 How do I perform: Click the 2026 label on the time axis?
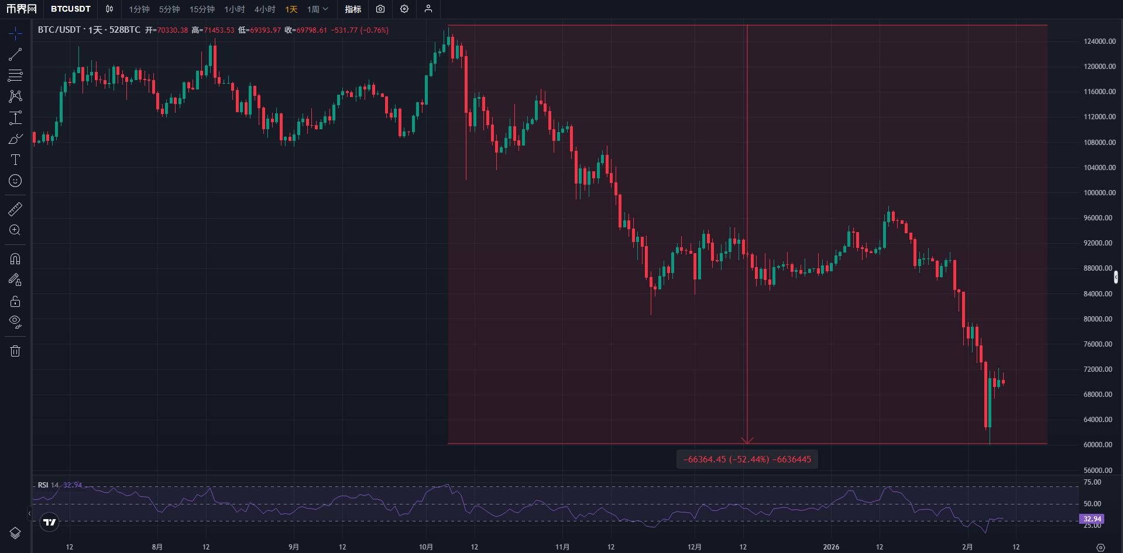[831, 547]
